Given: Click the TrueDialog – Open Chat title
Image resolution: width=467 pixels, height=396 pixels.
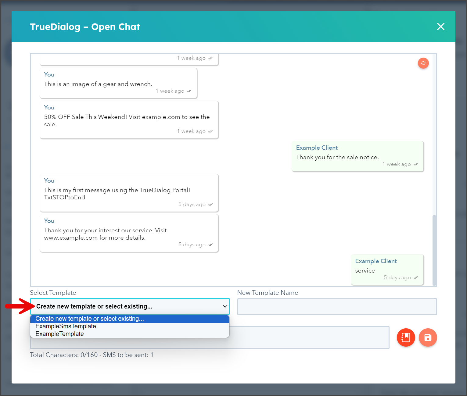Looking at the screenshot, I should click(85, 27).
